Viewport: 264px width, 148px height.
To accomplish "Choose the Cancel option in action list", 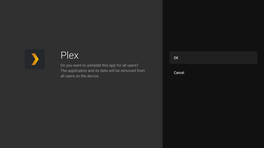I will coord(213,73).
